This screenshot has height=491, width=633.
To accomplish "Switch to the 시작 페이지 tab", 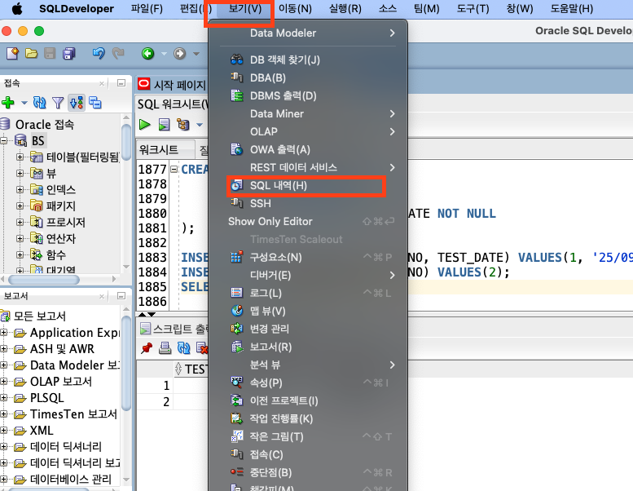I will click(x=173, y=85).
